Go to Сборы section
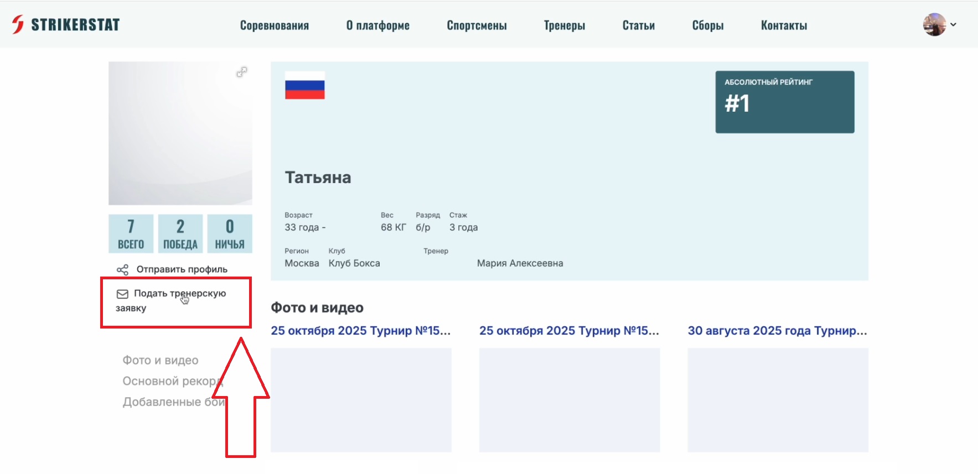Viewport: 978px width, 474px height. [708, 25]
